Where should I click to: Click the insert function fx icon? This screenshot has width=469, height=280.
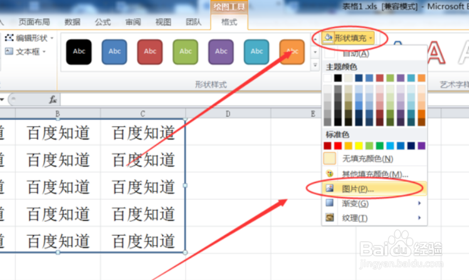[x=53, y=99]
